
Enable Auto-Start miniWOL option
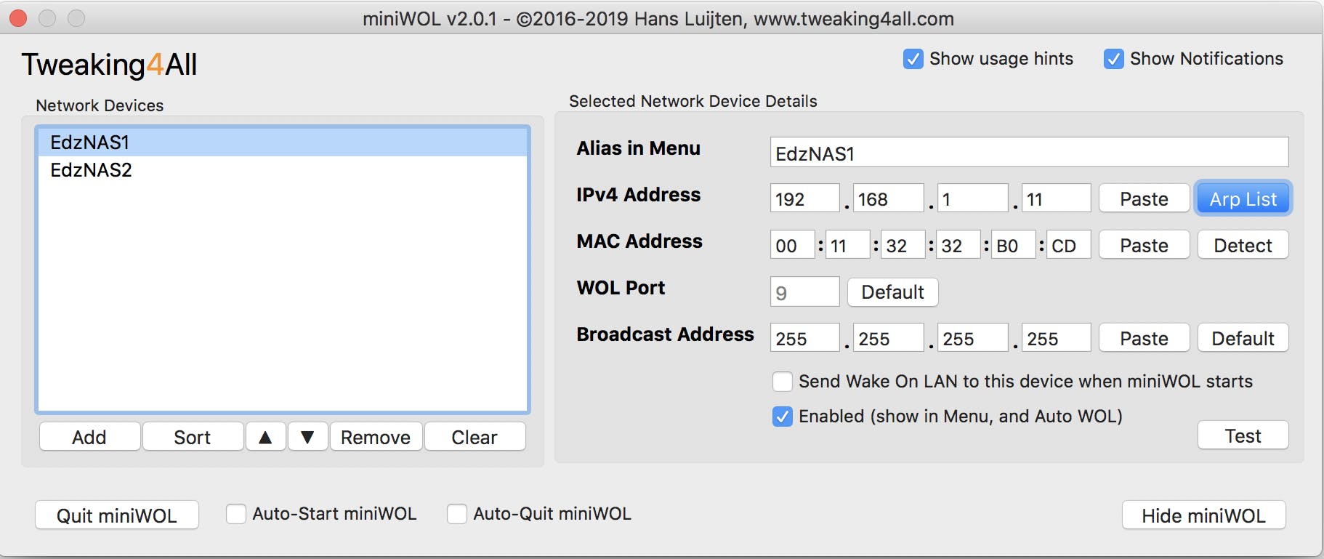click(236, 514)
